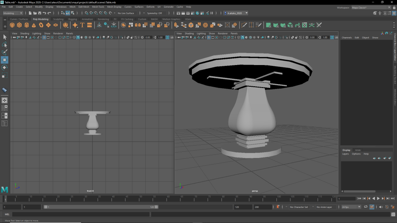Open the Modeling menu set dropdown
This screenshot has width=397, height=223.
[x=13, y=13]
